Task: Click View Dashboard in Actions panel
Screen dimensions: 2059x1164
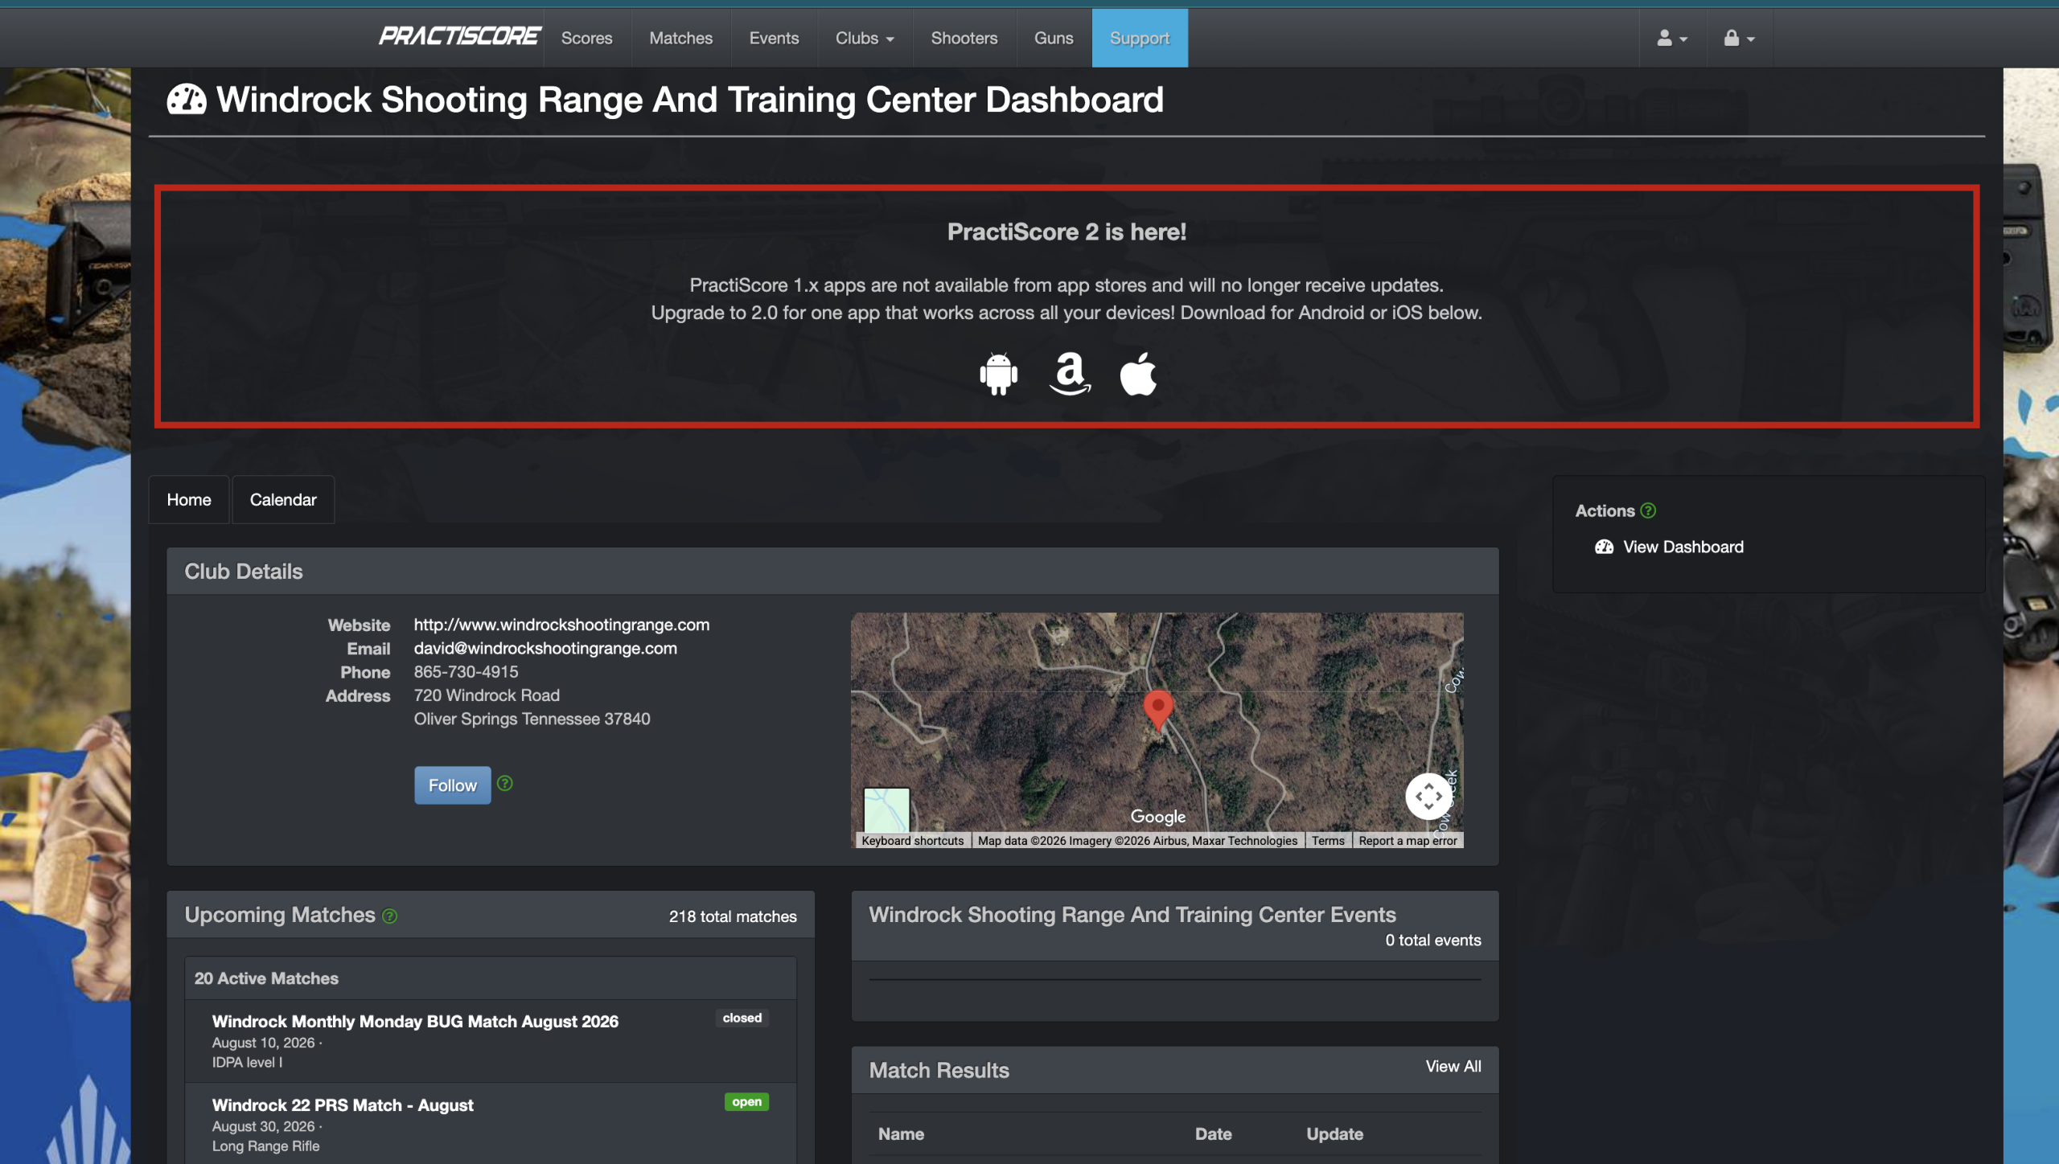Action: (x=1669, y=547)
